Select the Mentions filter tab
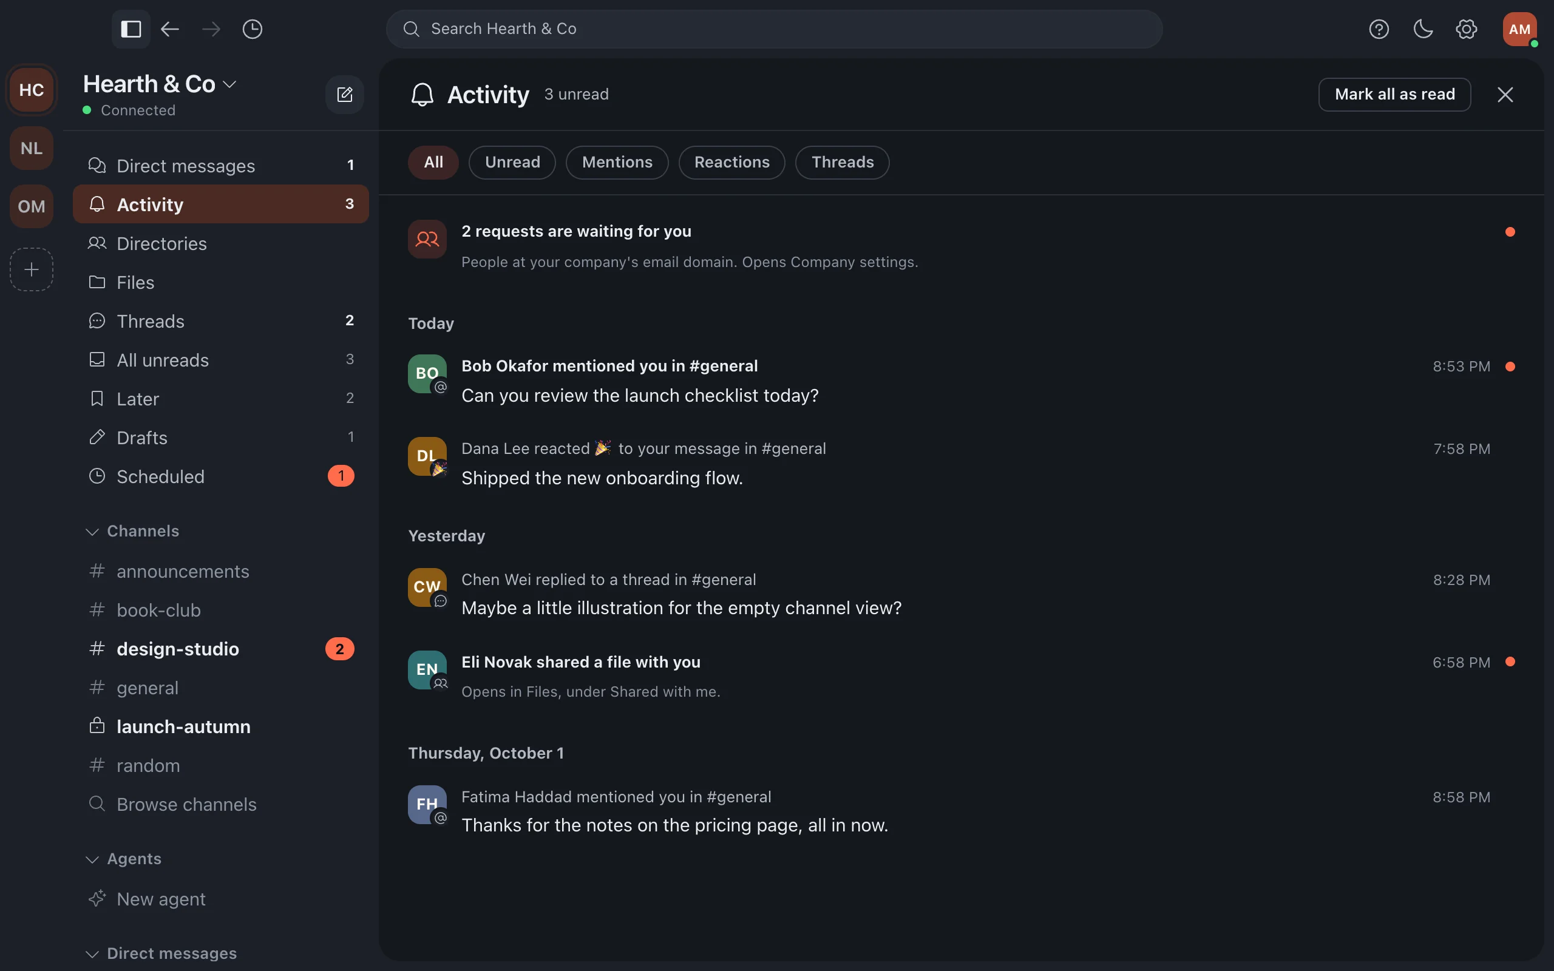The width and height of the screenshot is (1554, 971). 617,163
